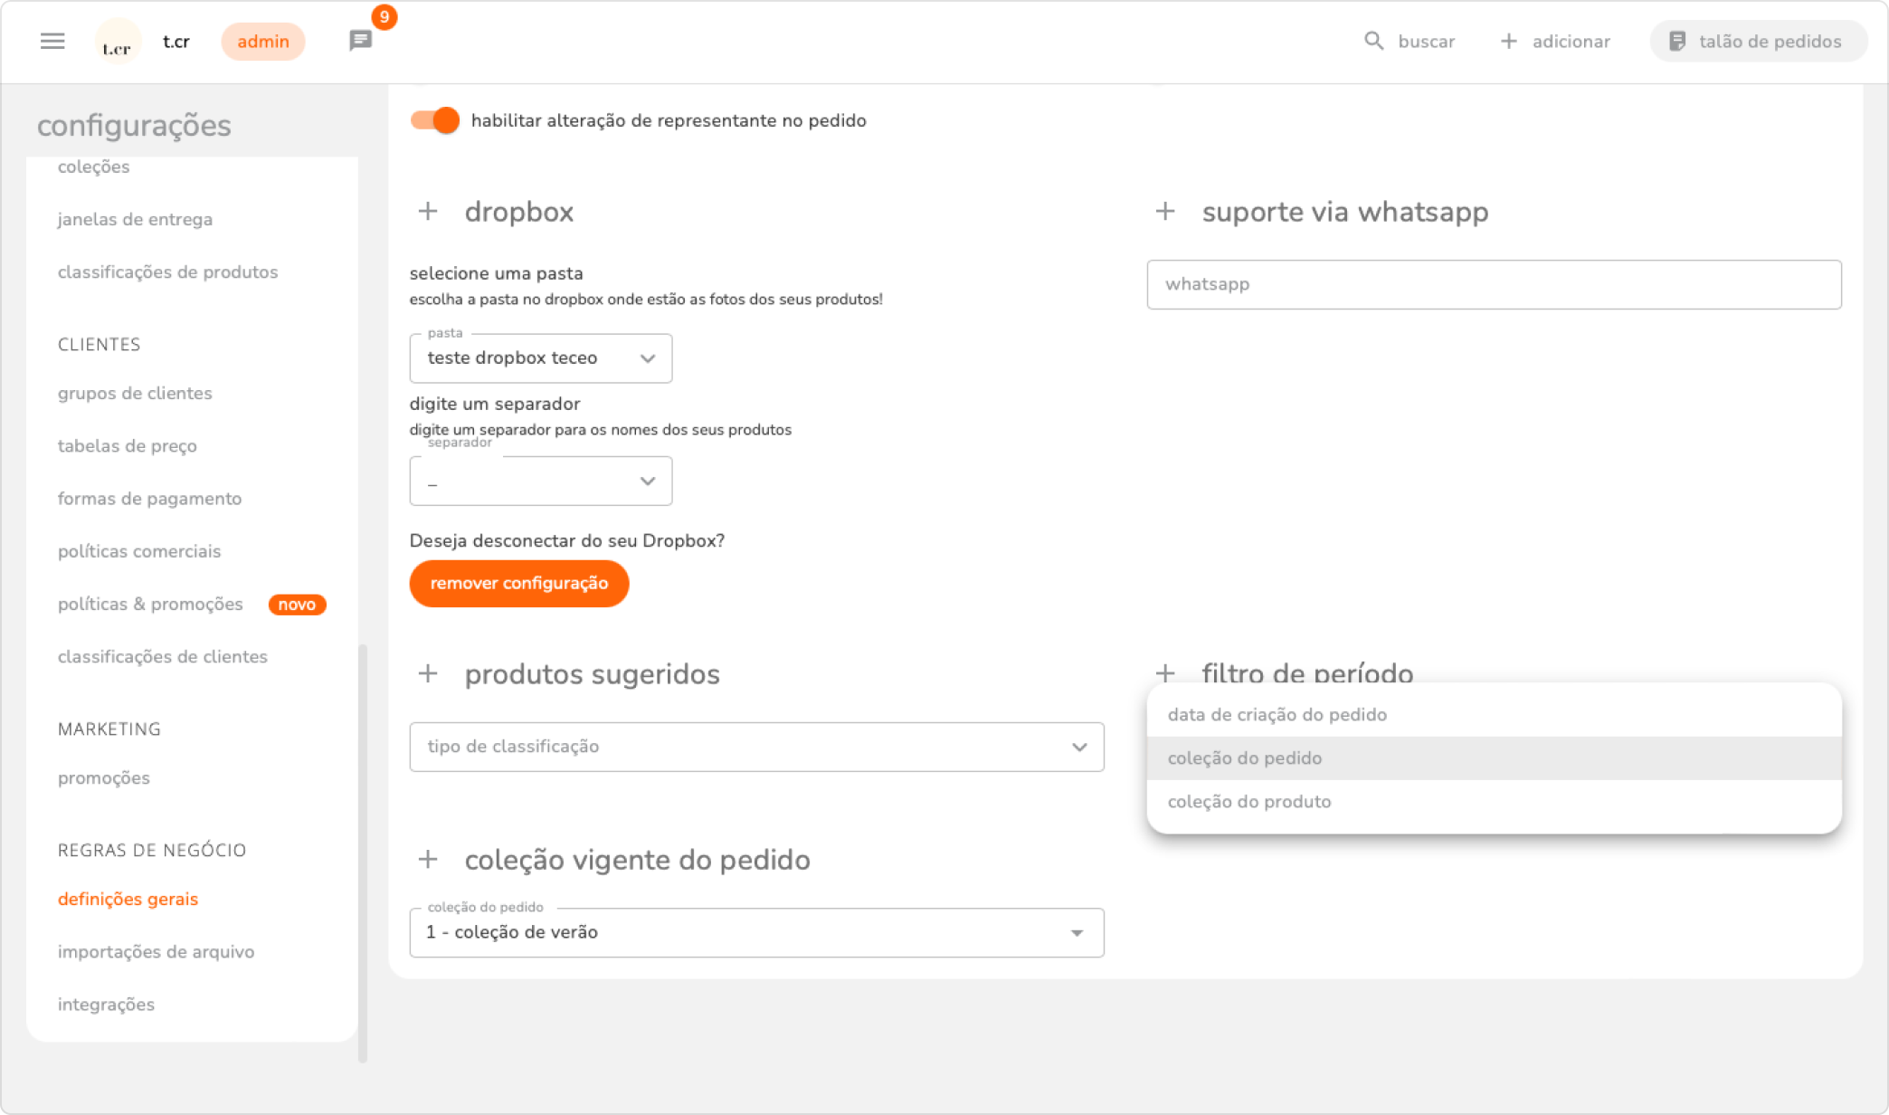Click the plus icon beside dropbox
This screenshot has width=1889, height=1115.
pos(428,212)
